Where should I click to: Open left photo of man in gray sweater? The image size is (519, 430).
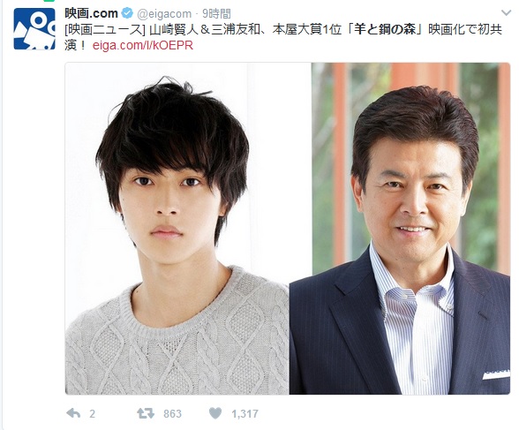click(x=177, y=229)
